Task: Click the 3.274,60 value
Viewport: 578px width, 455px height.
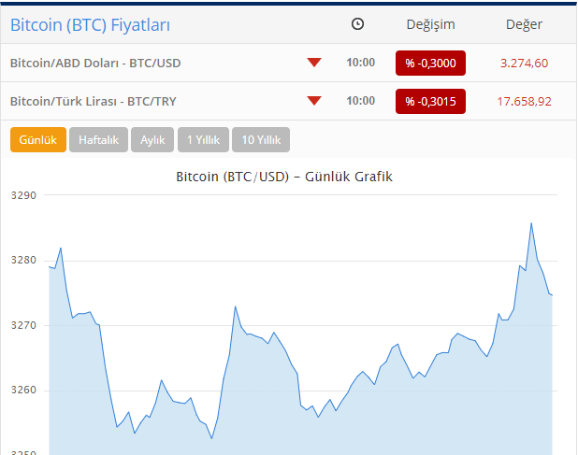Action: [524, 63]
